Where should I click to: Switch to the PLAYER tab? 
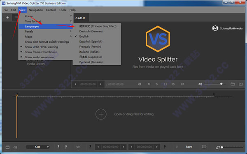[x=80, y=18]
